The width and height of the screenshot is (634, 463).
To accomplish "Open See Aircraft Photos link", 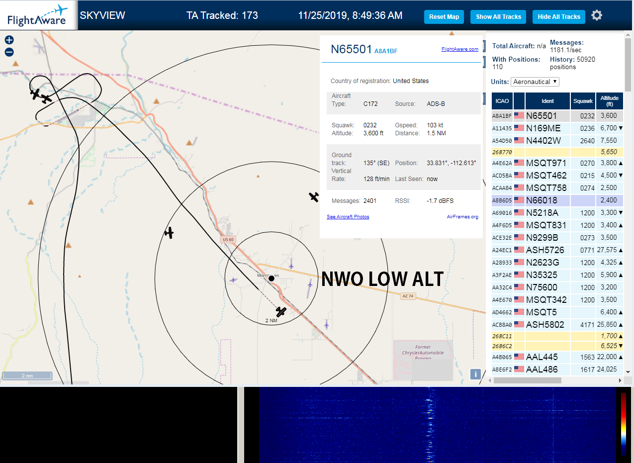I will coord(348,217).
